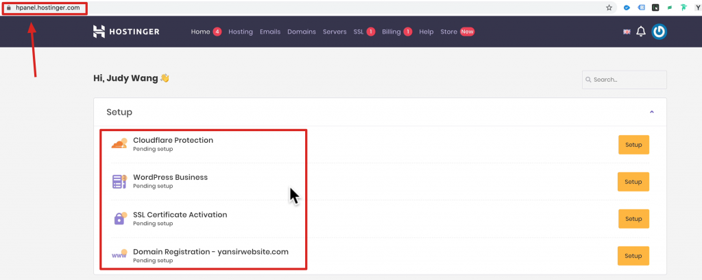The image size is (702, 280).
Task: Open the language flag selector
Action: [627, 32]
